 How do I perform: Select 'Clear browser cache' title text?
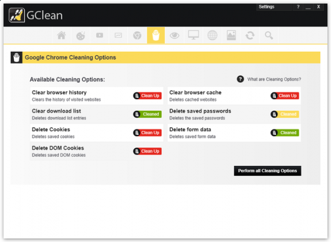(x=195, y=93)
